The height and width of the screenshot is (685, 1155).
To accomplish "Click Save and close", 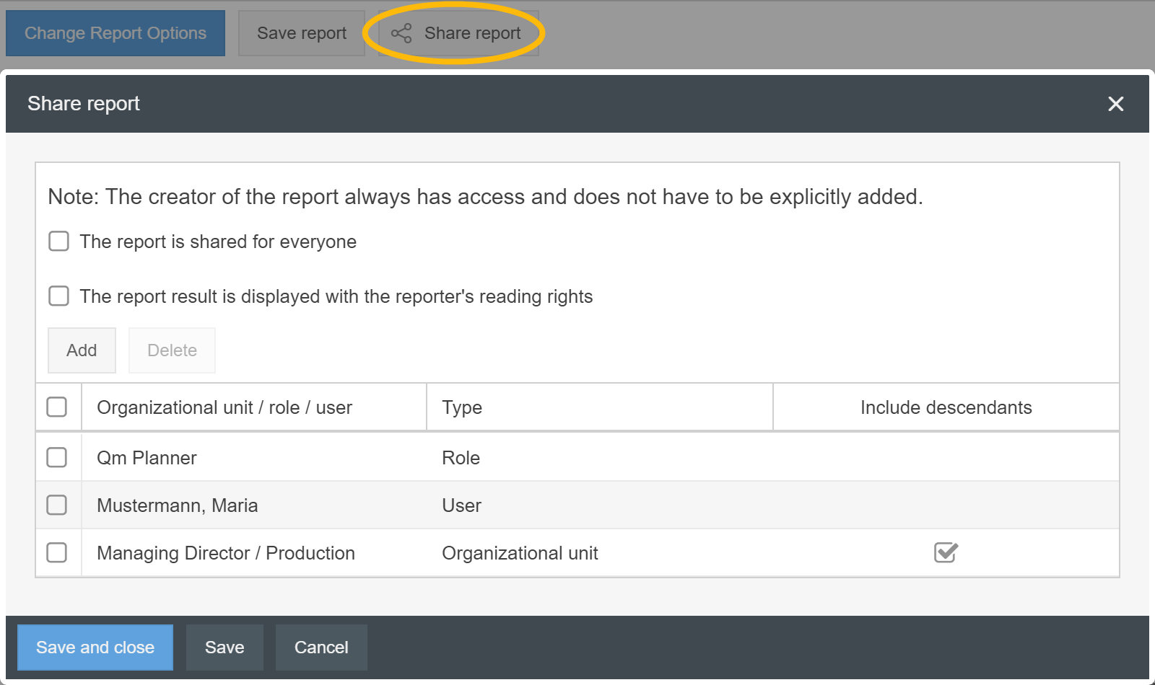I will (95, 648).
